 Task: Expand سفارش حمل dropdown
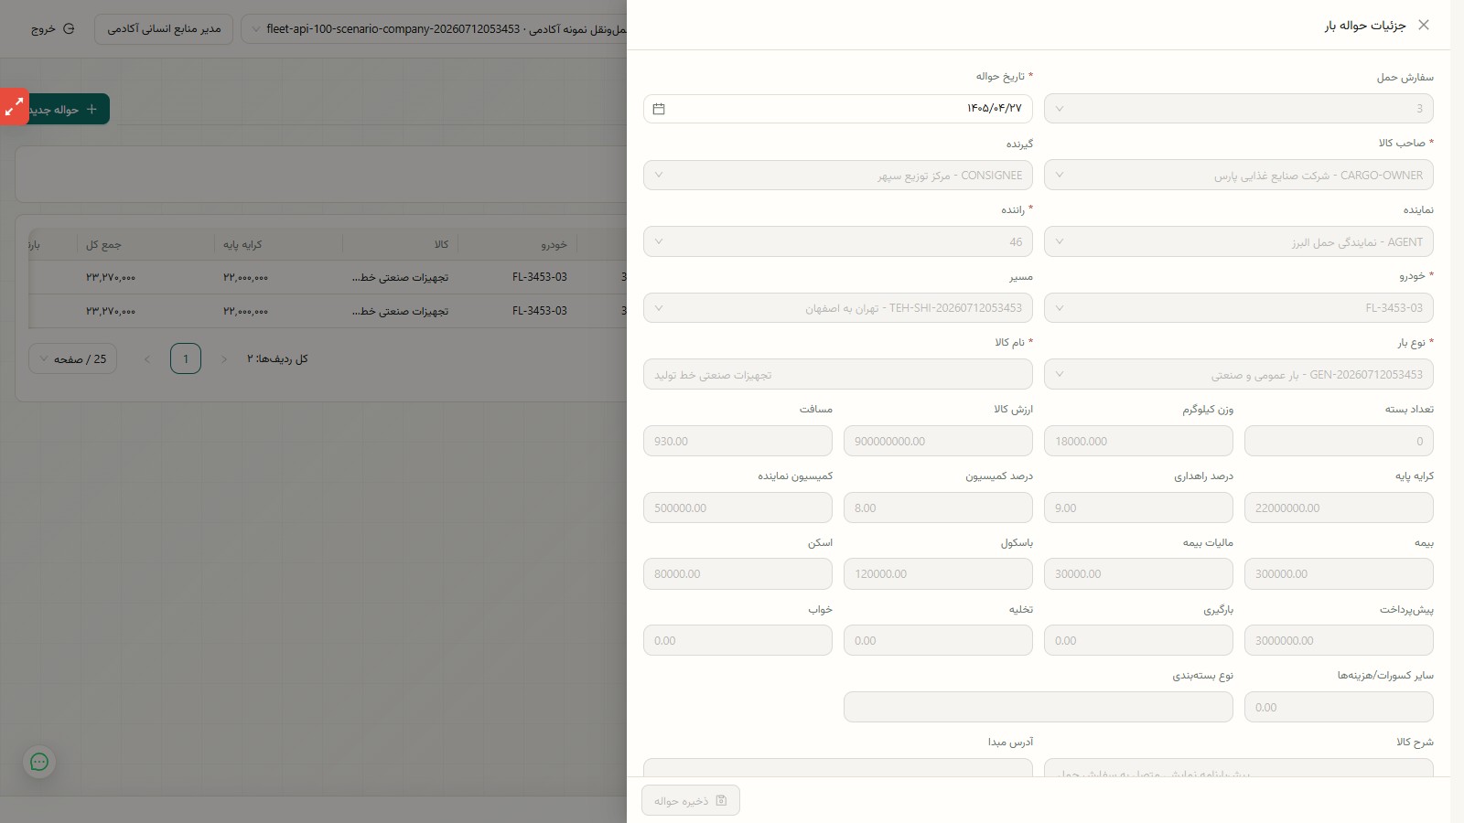(x=1239, y=109)
